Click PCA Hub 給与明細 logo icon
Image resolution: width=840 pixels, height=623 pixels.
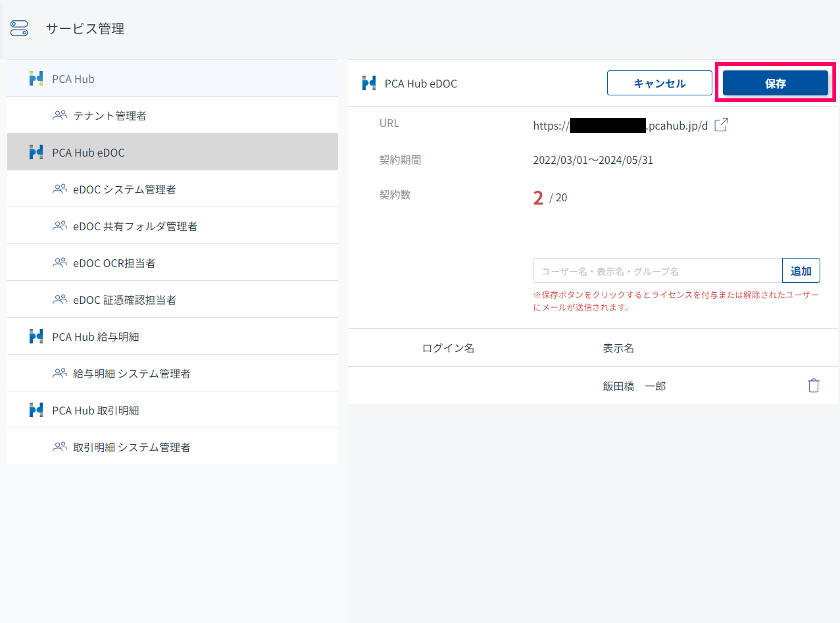pyautogui.click(x=36, y=336)
